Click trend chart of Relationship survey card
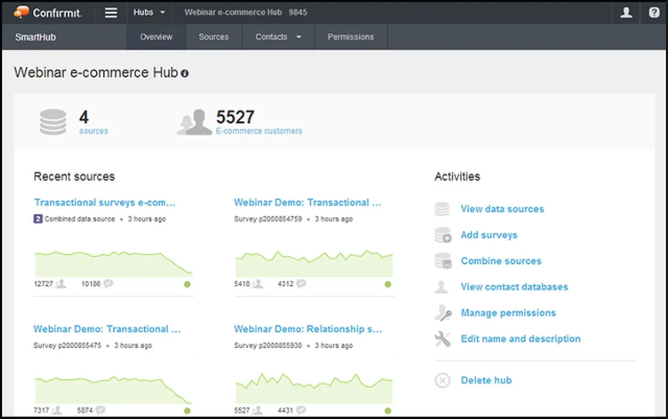 [314, 389]
